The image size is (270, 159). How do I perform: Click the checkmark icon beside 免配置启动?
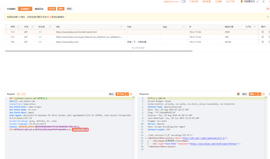(257, 1)
